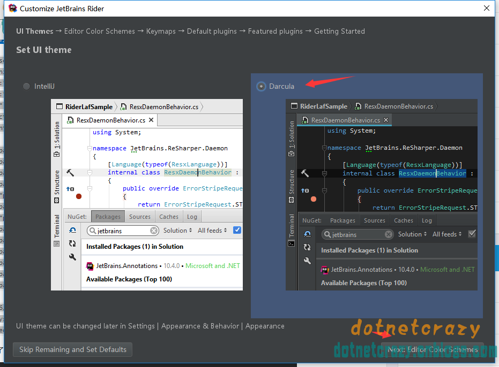Image resolution: width=499 pixels, height=367 pixels.
Task: Open the Solution dropdown in light preview
Action: 178,231
